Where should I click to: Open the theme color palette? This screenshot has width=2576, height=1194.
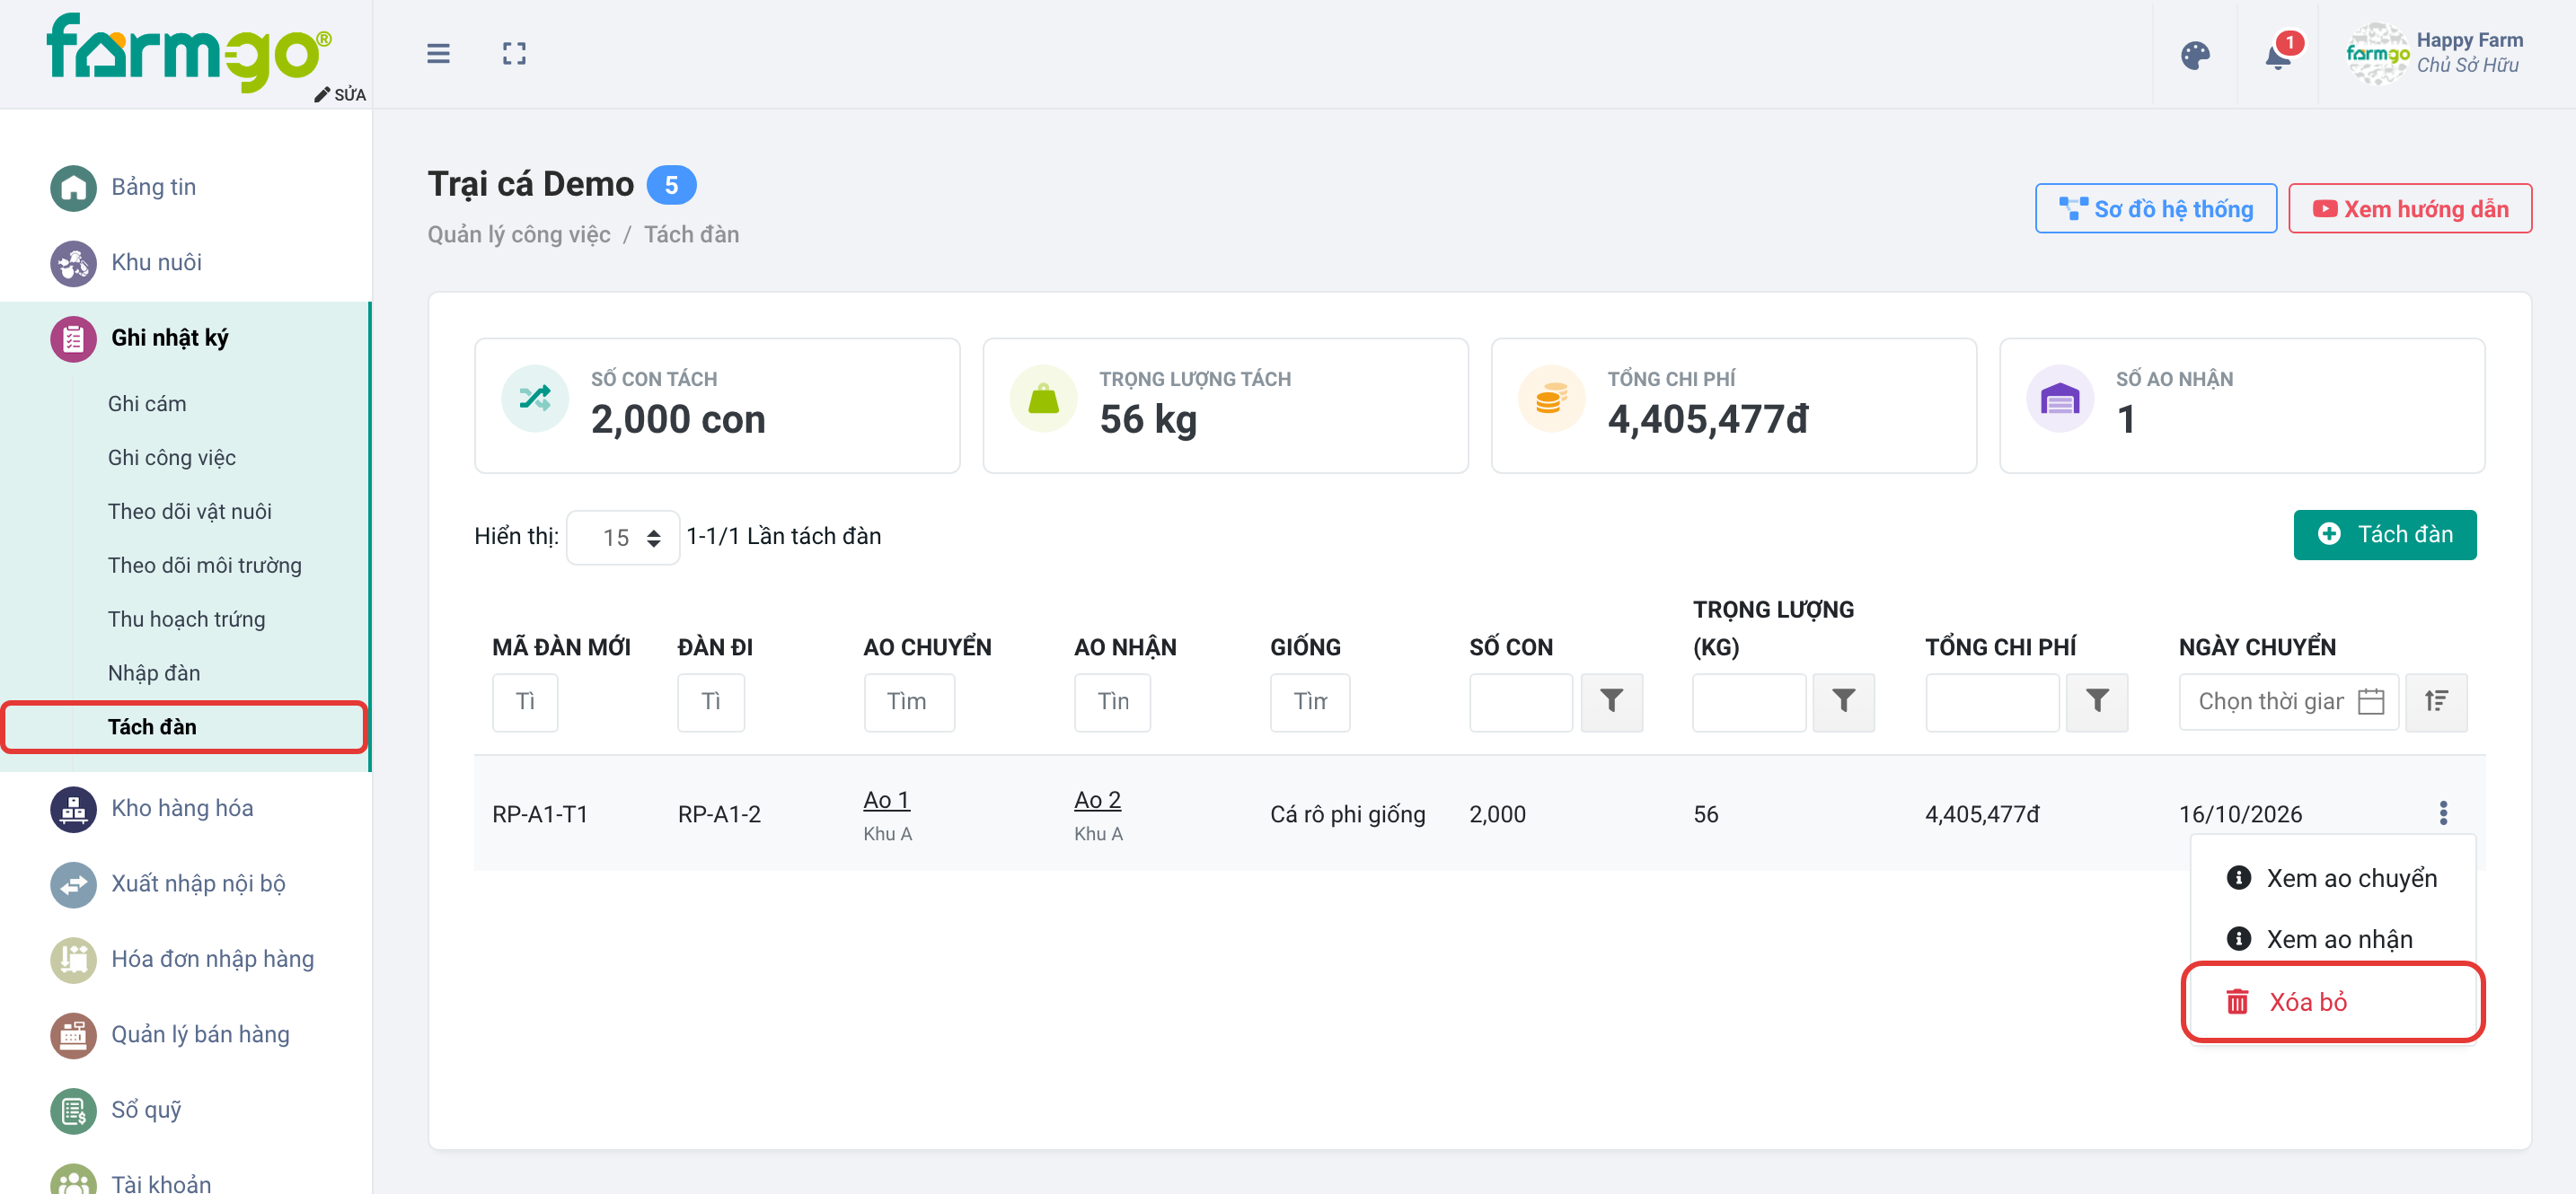pos(2195,55)
